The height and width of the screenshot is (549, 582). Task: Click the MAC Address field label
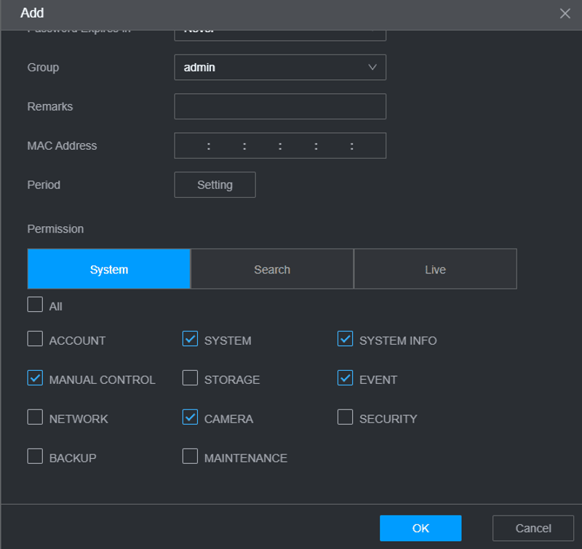pos(62,145)
